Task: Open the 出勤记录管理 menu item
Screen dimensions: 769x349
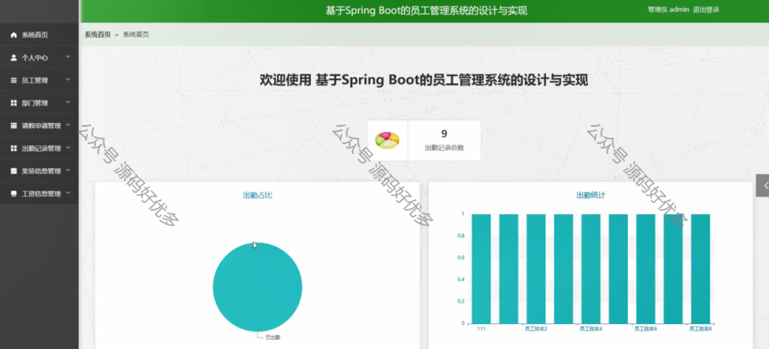Action: click(39, 148)
